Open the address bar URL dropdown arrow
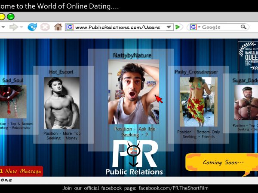This screenshot has width=258, height=193. (x=169, y=27)
